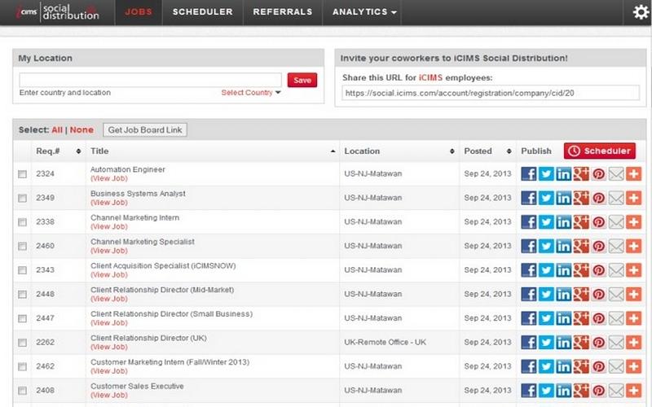652x407 pixels.
Task: Expand the Select Country dropdown
Action: [x=251, y=93]
